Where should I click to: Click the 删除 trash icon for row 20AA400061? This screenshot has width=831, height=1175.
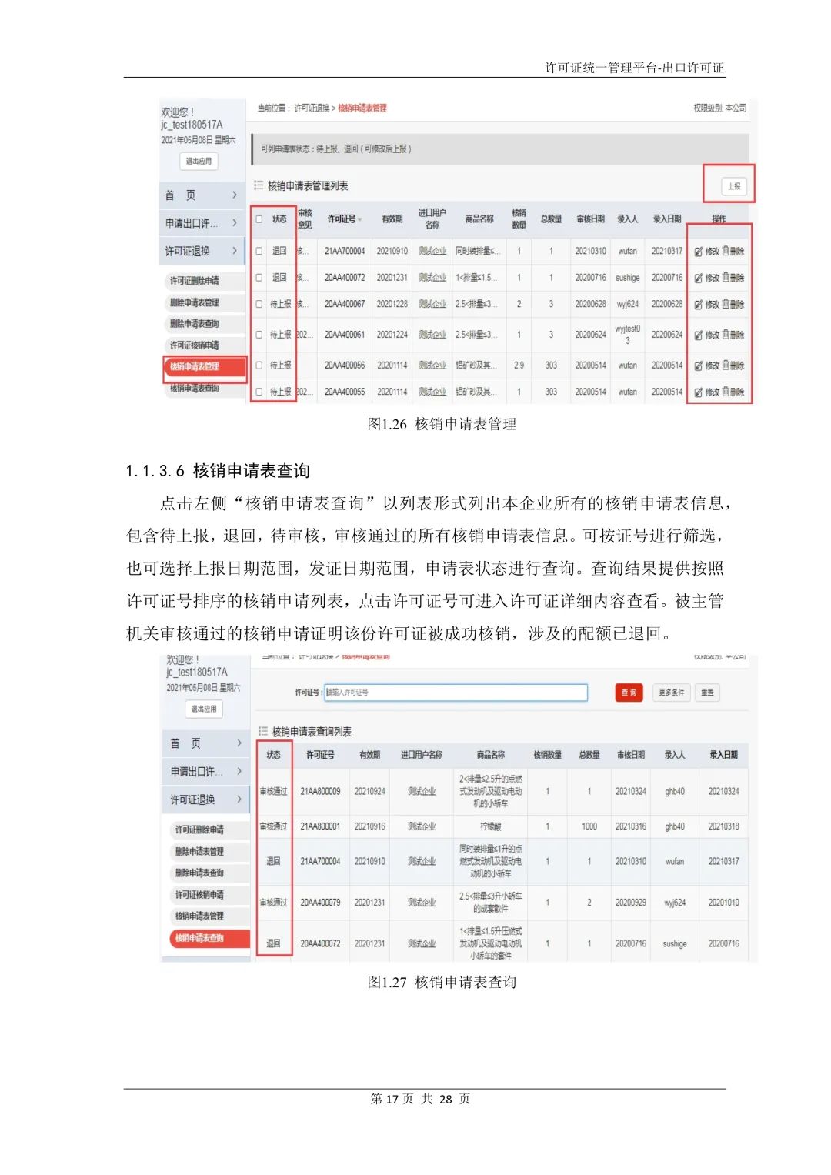coord(726,335)
